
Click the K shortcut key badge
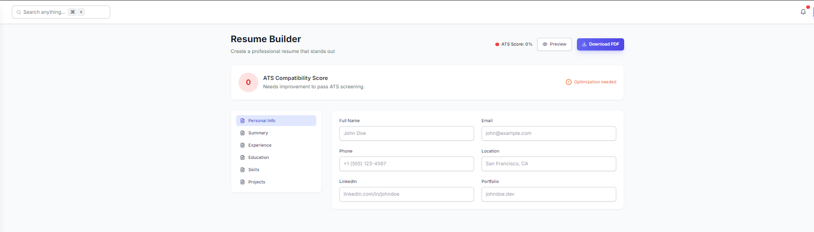(81, 12)
